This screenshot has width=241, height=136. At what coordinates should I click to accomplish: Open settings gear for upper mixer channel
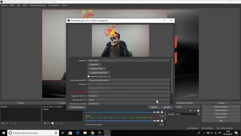[162, 112]
